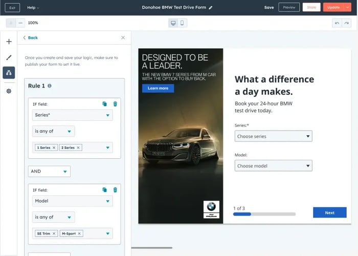Screen dimensions: 358x256
Task: Zoom out with the minus button
Action: [x=20, y=23]
